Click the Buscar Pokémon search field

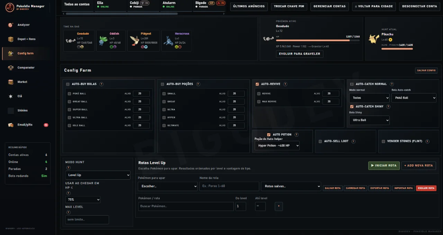point(186,206)
